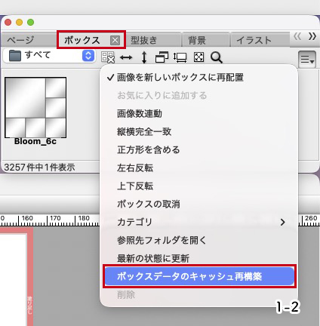Choose 最新の状態に更新 menu item
The height and width of the screenshot is (326, 320).
click(198, 258)
